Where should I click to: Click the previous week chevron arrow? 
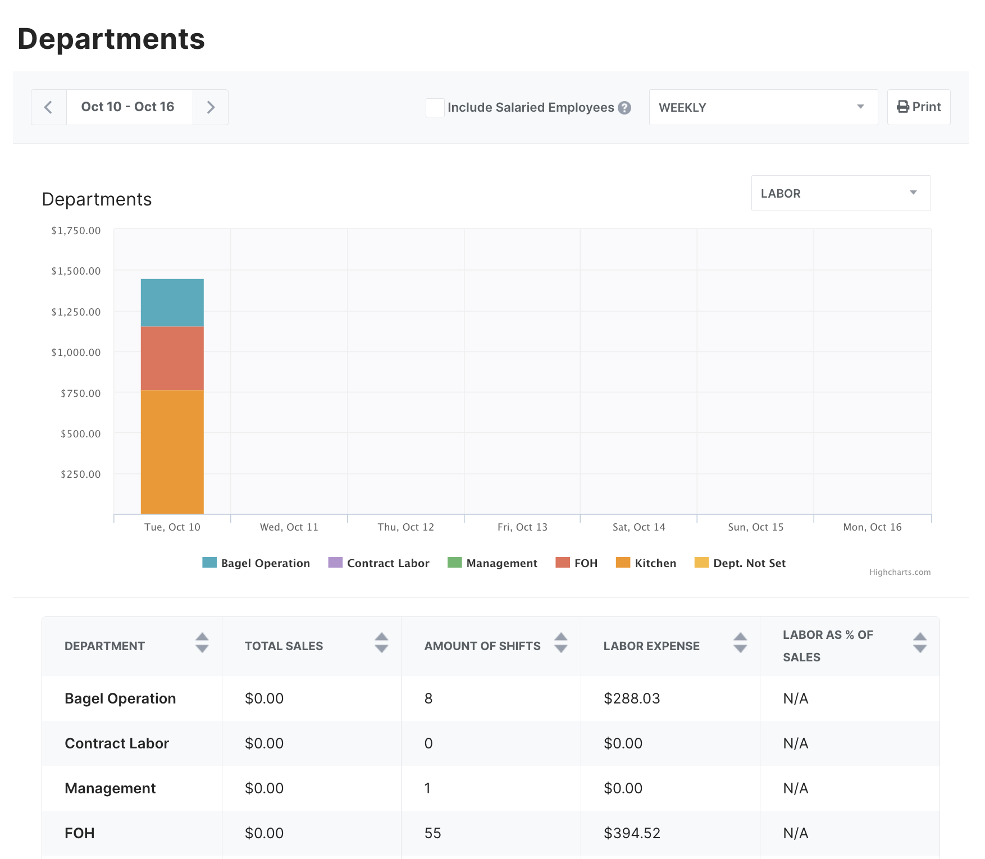[48, 107]
